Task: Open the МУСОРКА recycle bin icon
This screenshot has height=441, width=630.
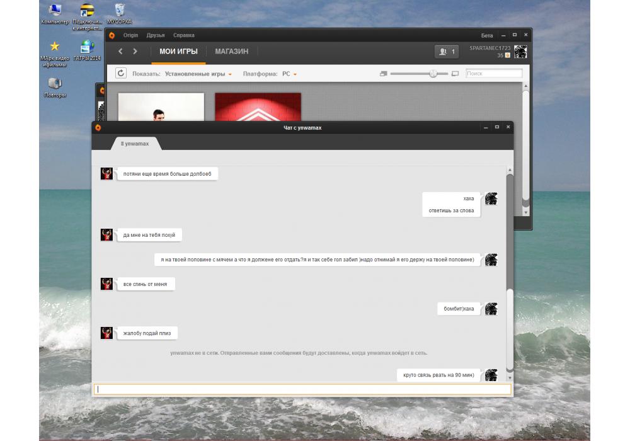Action: [x=119, y=14]
